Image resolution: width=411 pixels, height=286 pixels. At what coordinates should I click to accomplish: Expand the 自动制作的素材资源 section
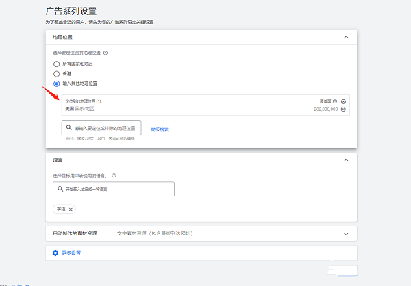[346, 233]
